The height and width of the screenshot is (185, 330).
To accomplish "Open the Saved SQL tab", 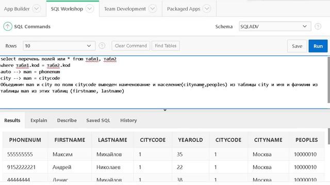I will (98, 120).
